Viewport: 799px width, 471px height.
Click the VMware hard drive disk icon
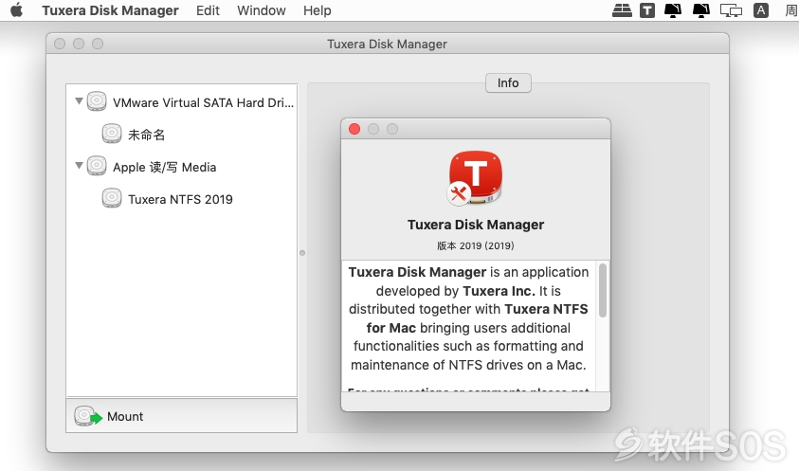click(x=97, y=100)
